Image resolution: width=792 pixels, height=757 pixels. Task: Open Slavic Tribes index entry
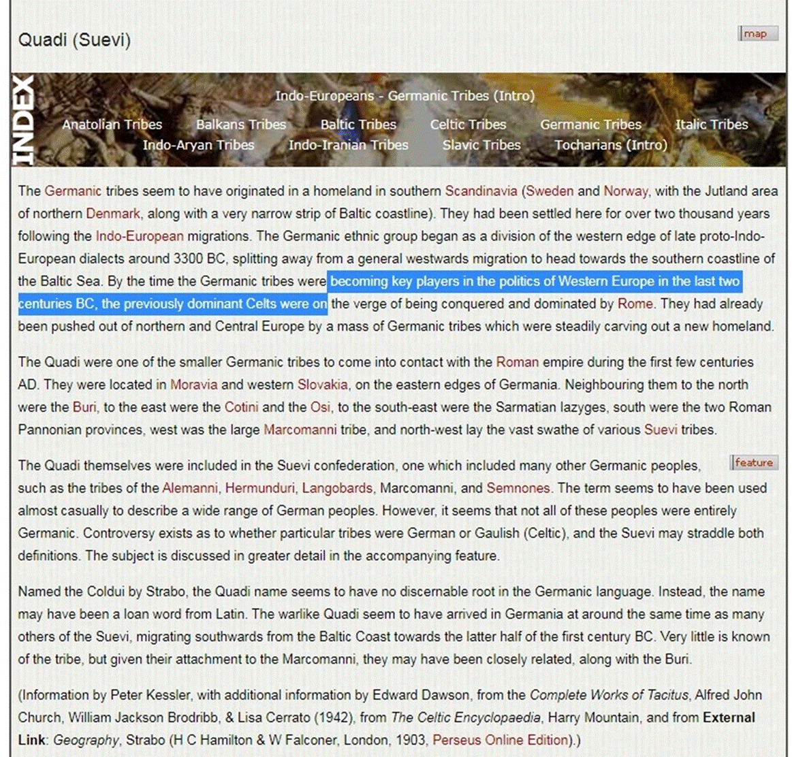pyautogui.click(x=481, y=145)
